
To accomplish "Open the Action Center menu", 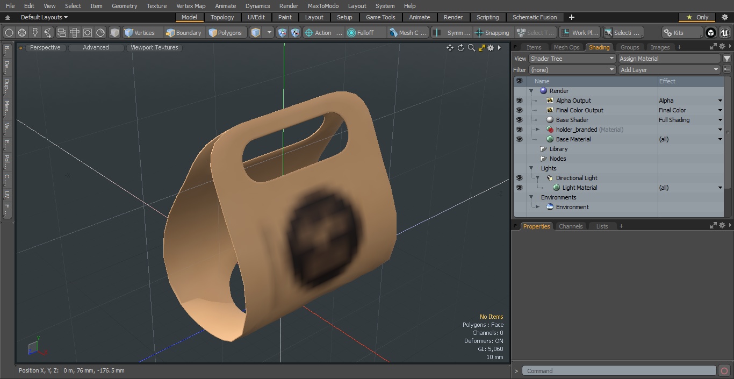I will click(x=323, y=33).
